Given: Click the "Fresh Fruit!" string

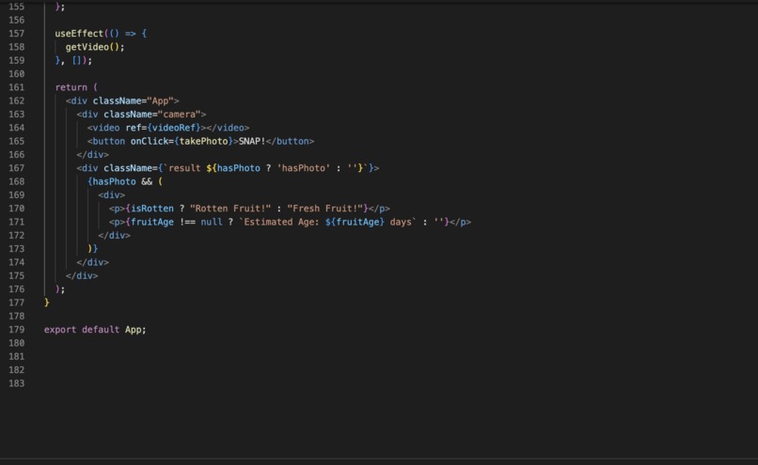Looking at the screenshot, I should (x=324, y=209).
